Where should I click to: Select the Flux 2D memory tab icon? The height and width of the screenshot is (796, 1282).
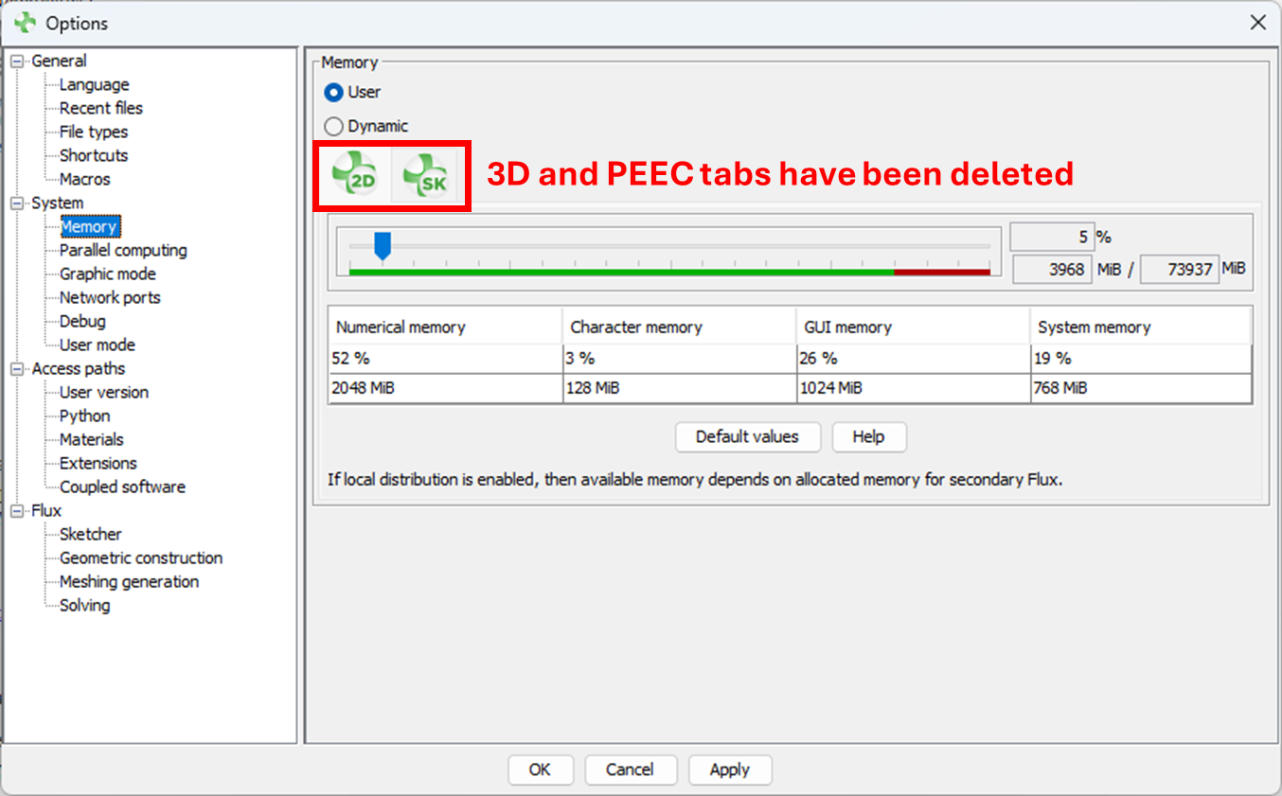pyautogui.click(x=356, y=175)
